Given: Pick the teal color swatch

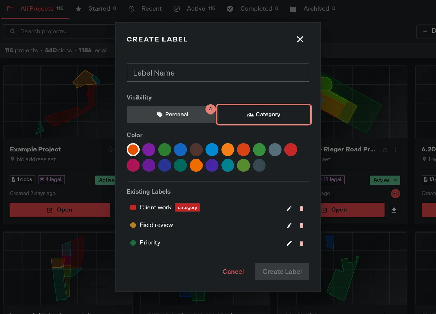Looking at the screenshot, I should pyautogui.click(x=180, y=165).
